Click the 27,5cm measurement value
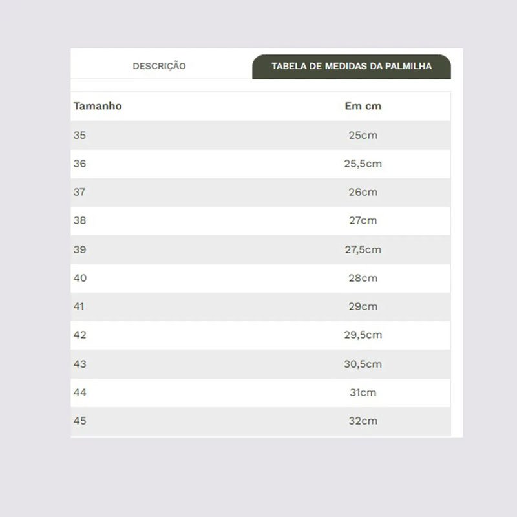This screenshot has width=517, height=517. (363, 249)
